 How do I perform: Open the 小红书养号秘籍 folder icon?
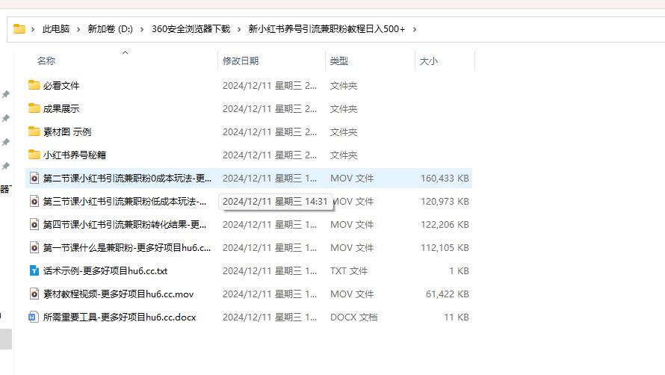(x=34, y=155)
